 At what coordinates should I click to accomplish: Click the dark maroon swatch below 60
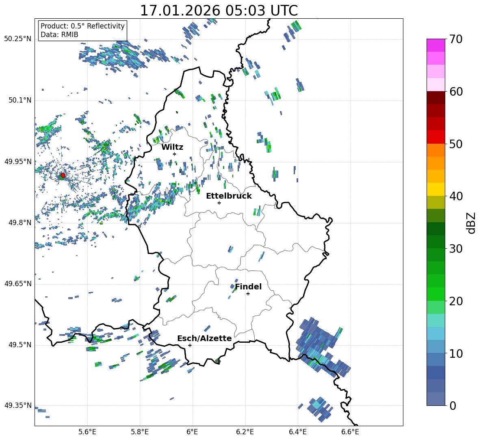pyautogui.click(x=435, y=98)
